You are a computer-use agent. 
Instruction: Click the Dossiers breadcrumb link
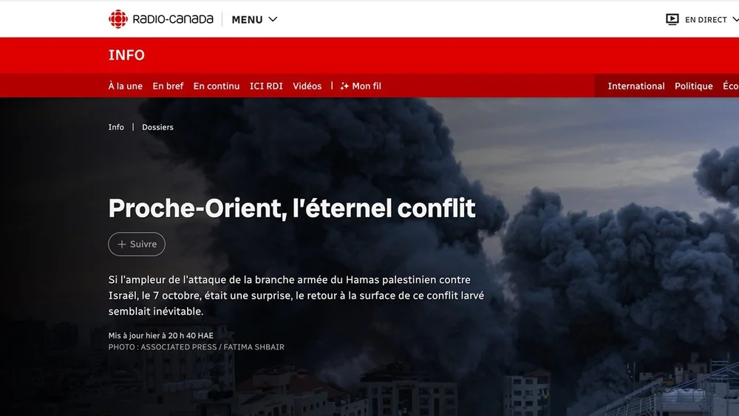tap(157, 127)
